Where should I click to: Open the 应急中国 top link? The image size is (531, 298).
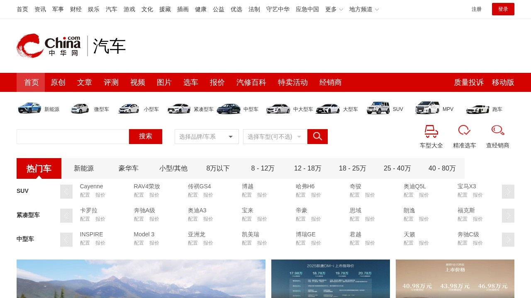tap(307, 9)
